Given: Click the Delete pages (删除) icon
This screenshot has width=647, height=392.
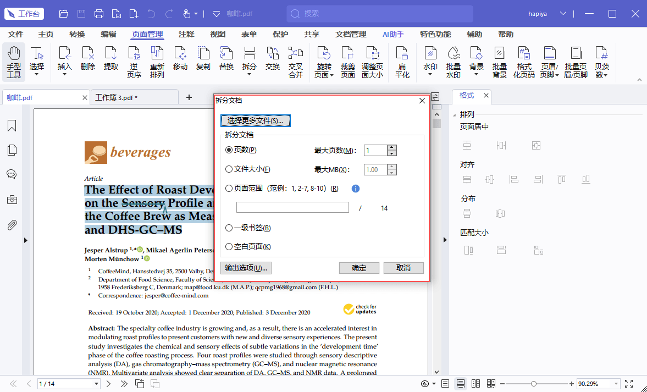Looking at the screenshot, I should [88, 58].
